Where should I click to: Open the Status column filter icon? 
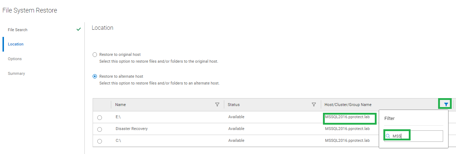314,105
